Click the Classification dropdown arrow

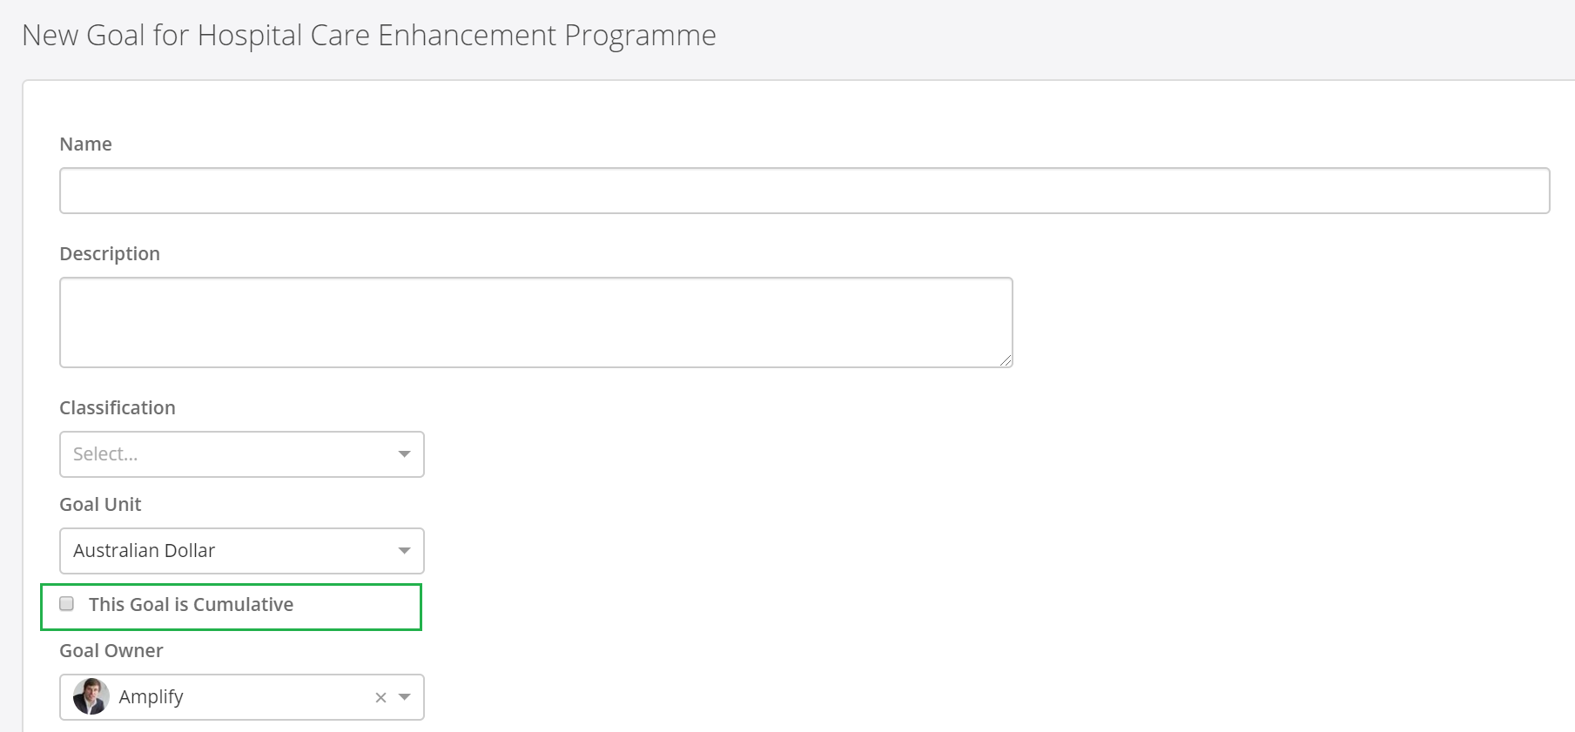click(x=404, y=454)
